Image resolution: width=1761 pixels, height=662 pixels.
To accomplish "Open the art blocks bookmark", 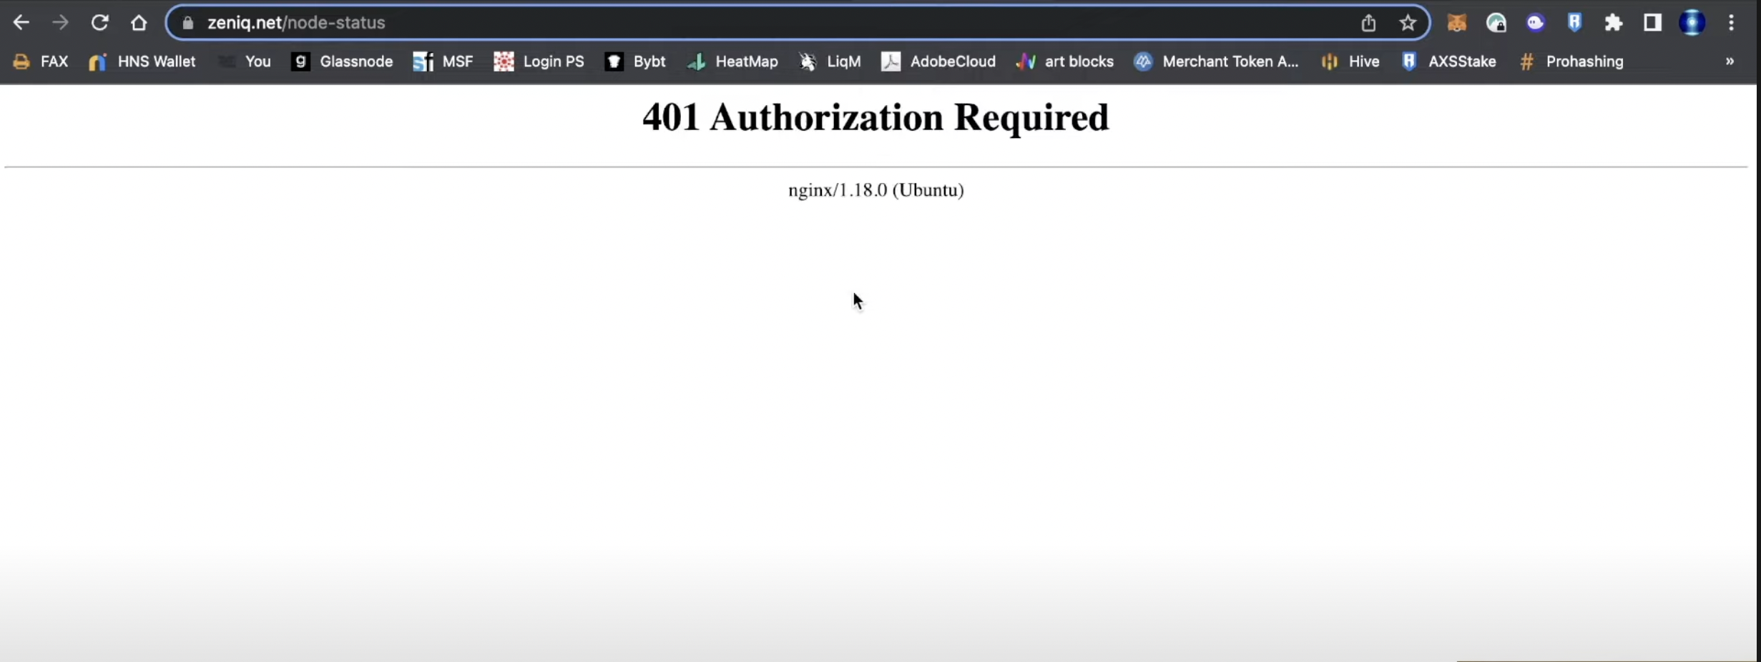I will coord(1064,61).
